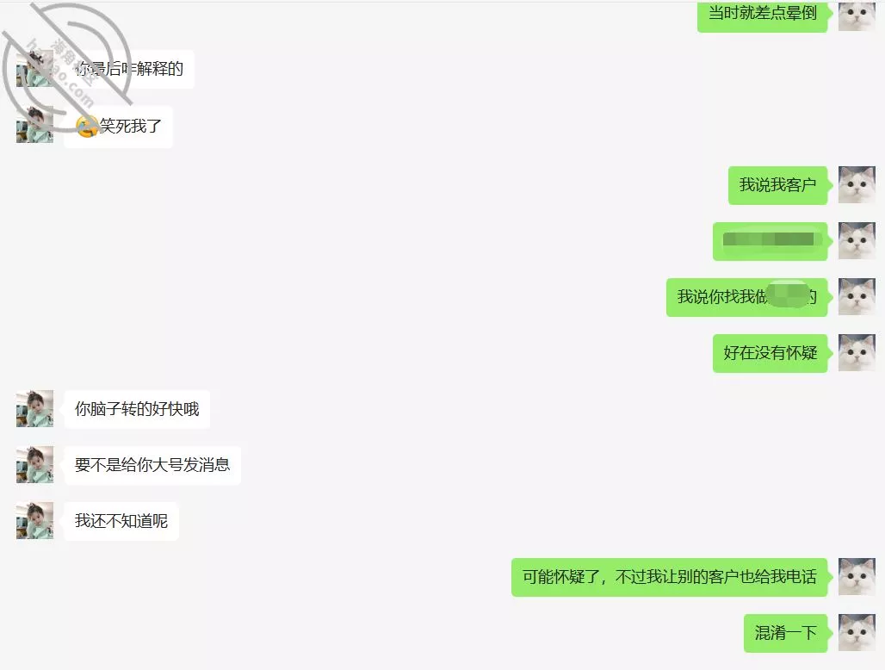
Task: Click the '混淆一下' message bubble
Action: coord(788,633)
